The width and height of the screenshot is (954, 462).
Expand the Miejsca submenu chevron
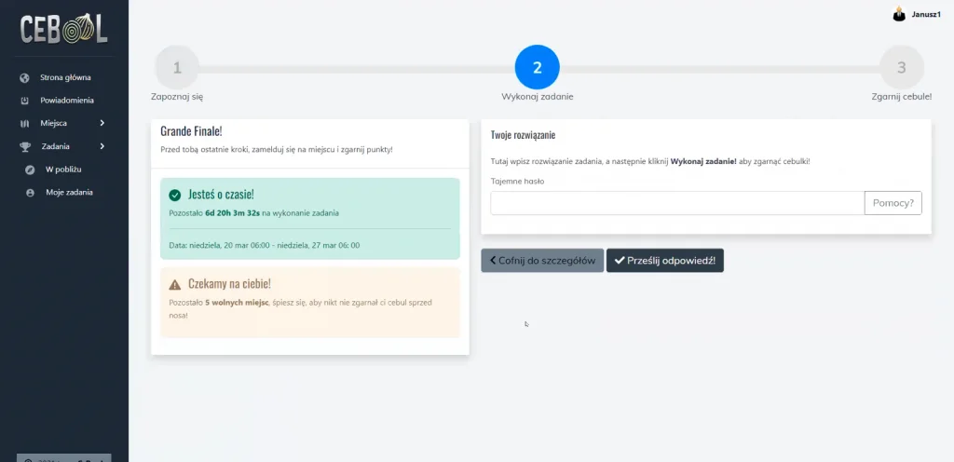[102, 123]
